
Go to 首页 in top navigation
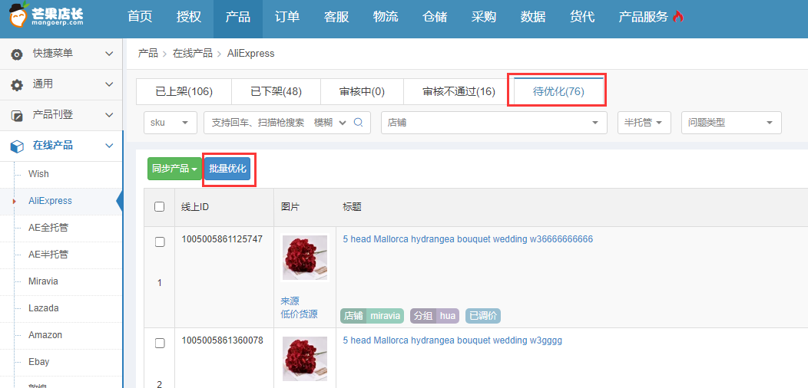[x=140, y=16]
